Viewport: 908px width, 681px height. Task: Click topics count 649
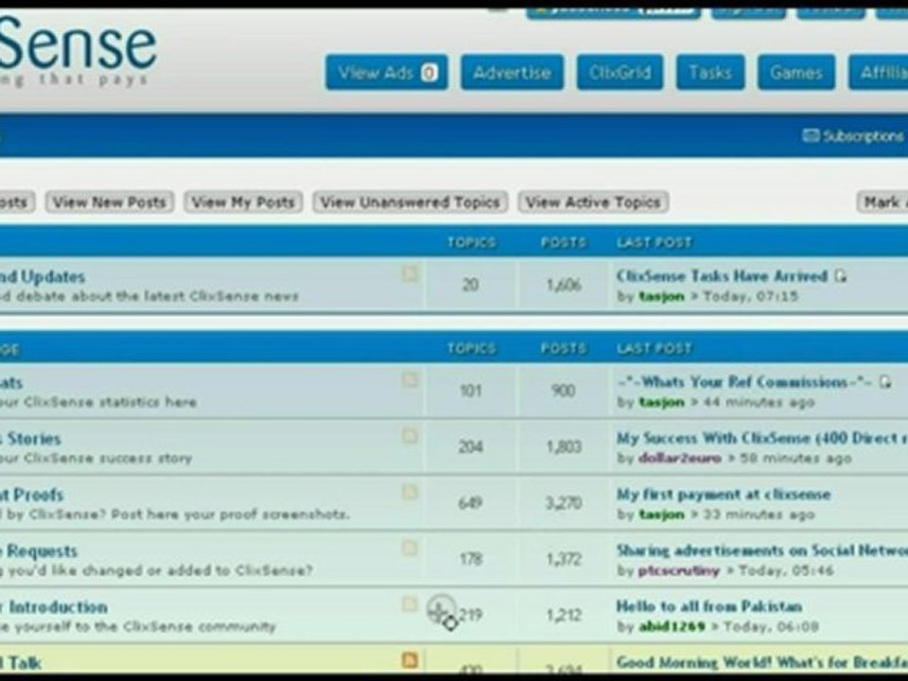[x=470, y=502]
